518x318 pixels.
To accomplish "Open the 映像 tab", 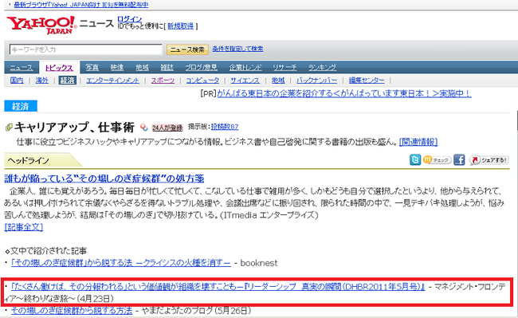I will point(117,68).
